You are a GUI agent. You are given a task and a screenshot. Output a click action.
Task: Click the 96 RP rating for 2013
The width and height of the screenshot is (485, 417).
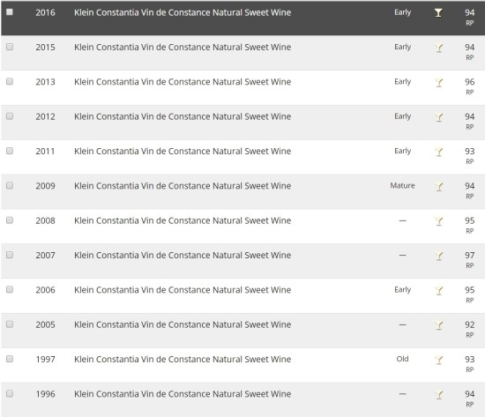[x=469, y=86]
